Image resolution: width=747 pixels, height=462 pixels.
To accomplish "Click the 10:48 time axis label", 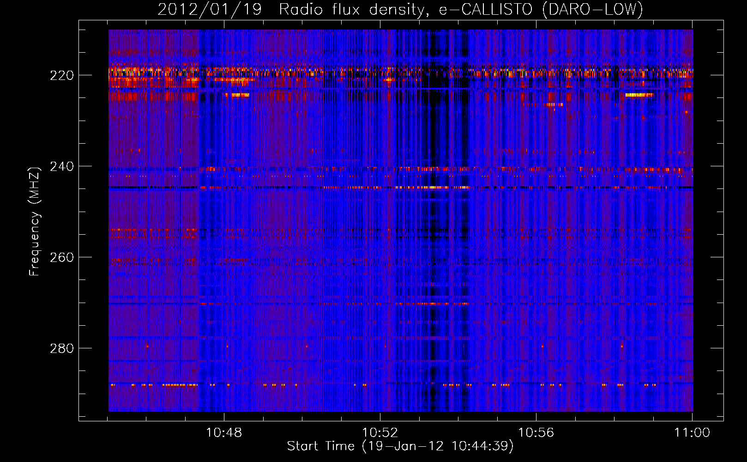I will click(x=224, y=433).
